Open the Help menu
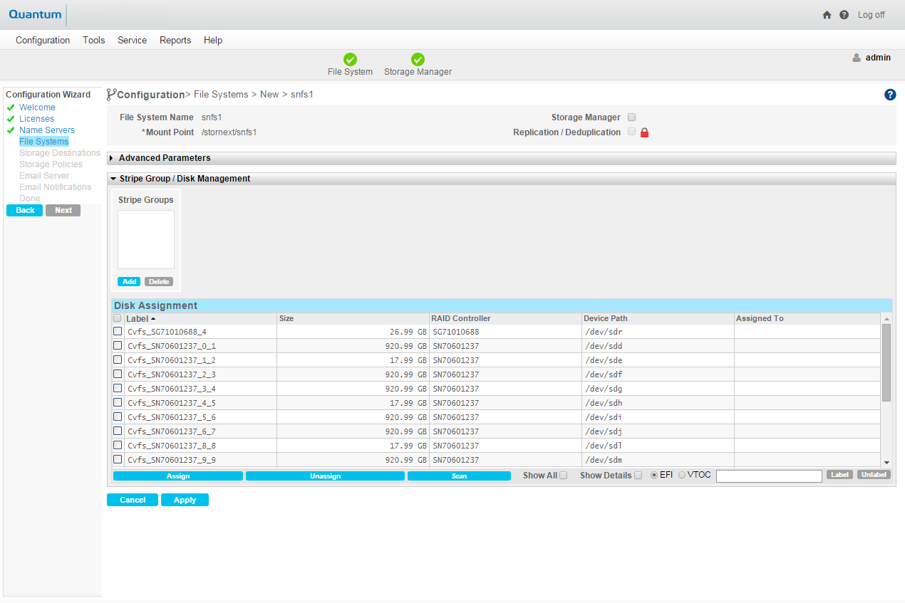Image resolution: width=905 pixels, height=603 pixels. (x=213, y=40)
